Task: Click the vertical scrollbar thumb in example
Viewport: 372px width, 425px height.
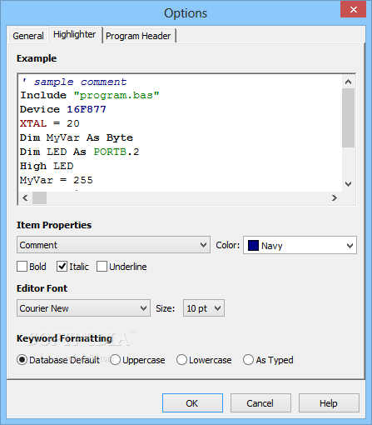Action: click(x=348, y=117)
